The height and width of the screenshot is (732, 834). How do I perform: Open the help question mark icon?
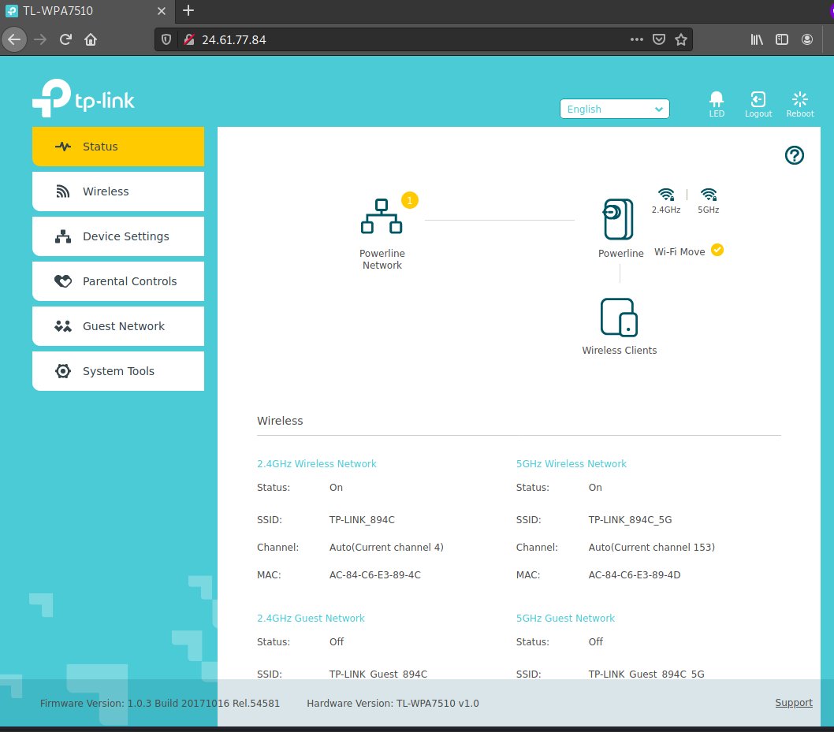pyautogui.click(x=794, y=155)
